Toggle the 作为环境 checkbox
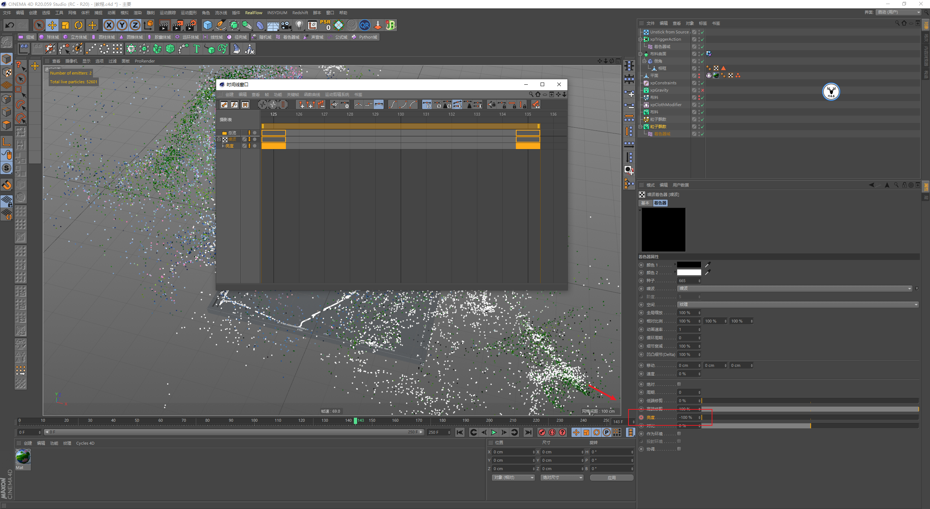930x509 pixels. [679, 433]
